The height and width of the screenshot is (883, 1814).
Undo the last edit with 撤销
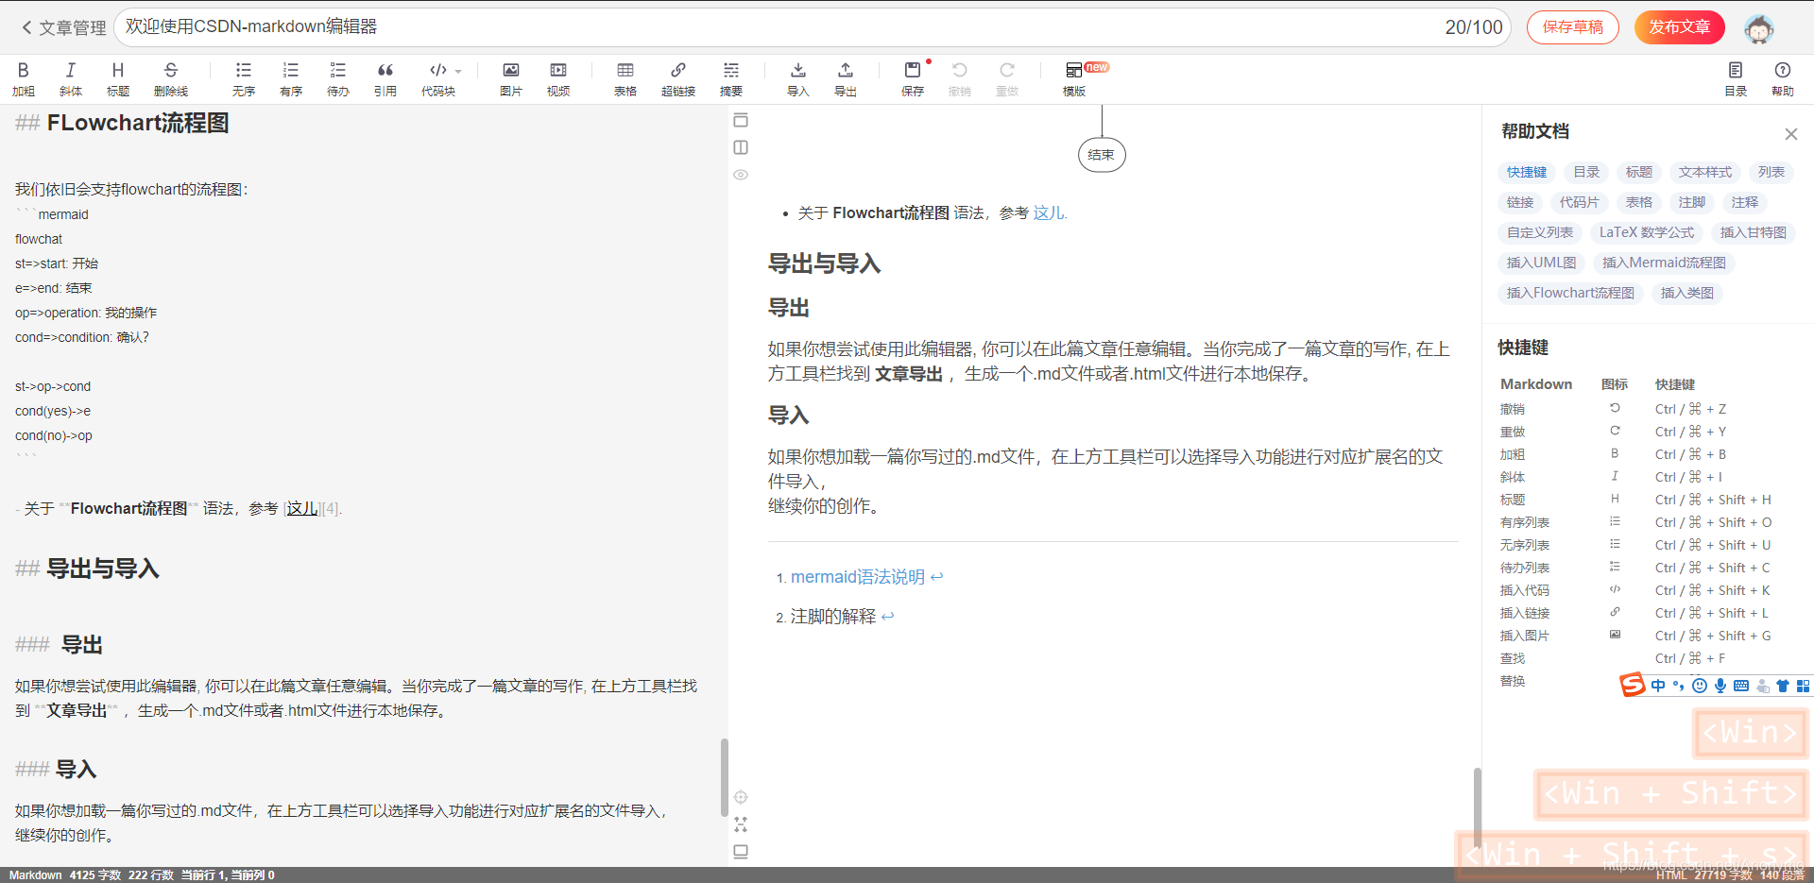960,78
